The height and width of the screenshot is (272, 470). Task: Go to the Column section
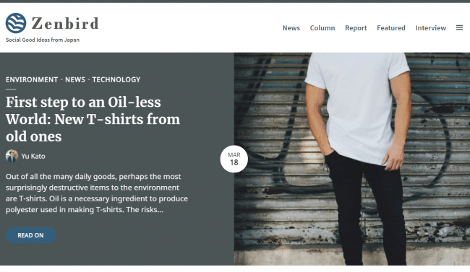click(x=322, y=28)
